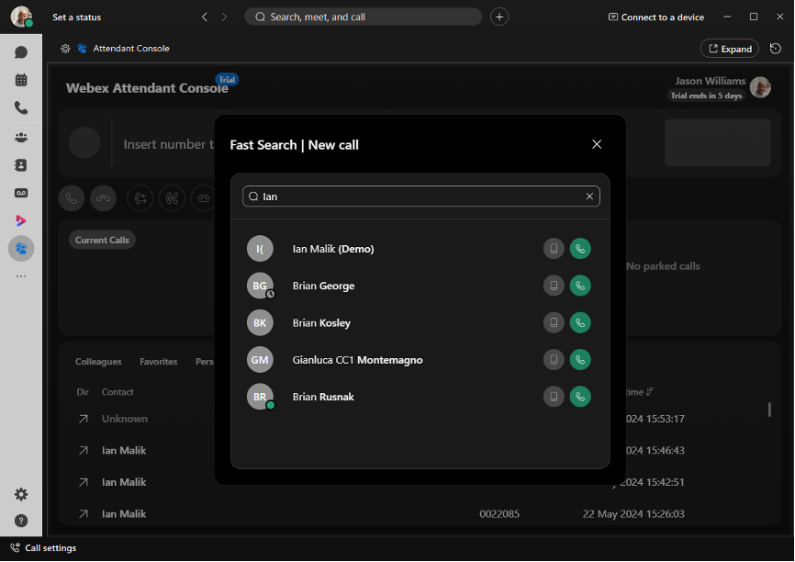Open the Meetings calendar icon in sidebar
Image resolution: width=795 pixels, height=562 pixels.
pos(21,80)
